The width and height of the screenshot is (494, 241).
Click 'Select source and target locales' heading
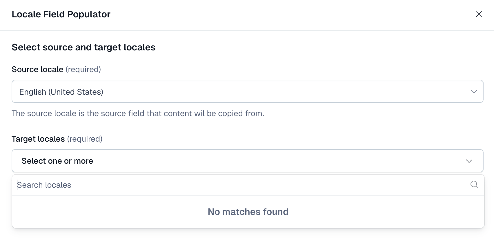pos(83,47)
